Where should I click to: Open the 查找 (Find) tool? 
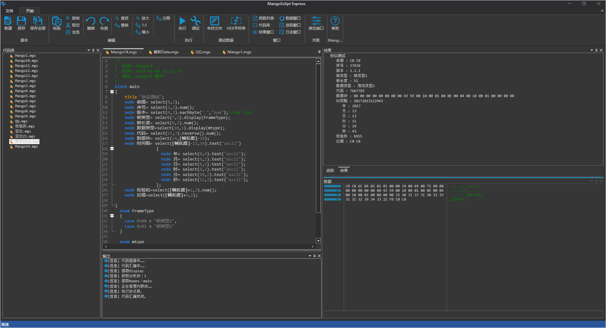[122, 18]
